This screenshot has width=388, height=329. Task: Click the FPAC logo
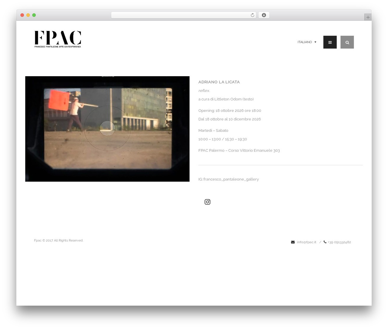[58, 39]
